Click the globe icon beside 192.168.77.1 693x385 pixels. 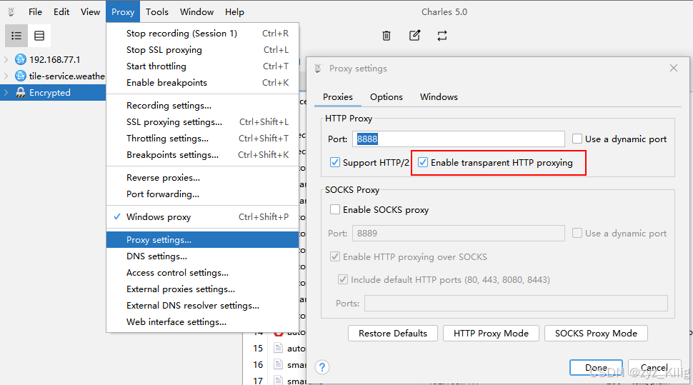tap(20, 59)
